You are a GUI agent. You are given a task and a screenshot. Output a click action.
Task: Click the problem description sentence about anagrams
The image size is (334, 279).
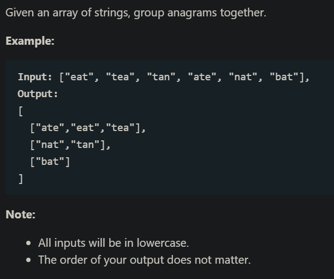coord(135,13)
